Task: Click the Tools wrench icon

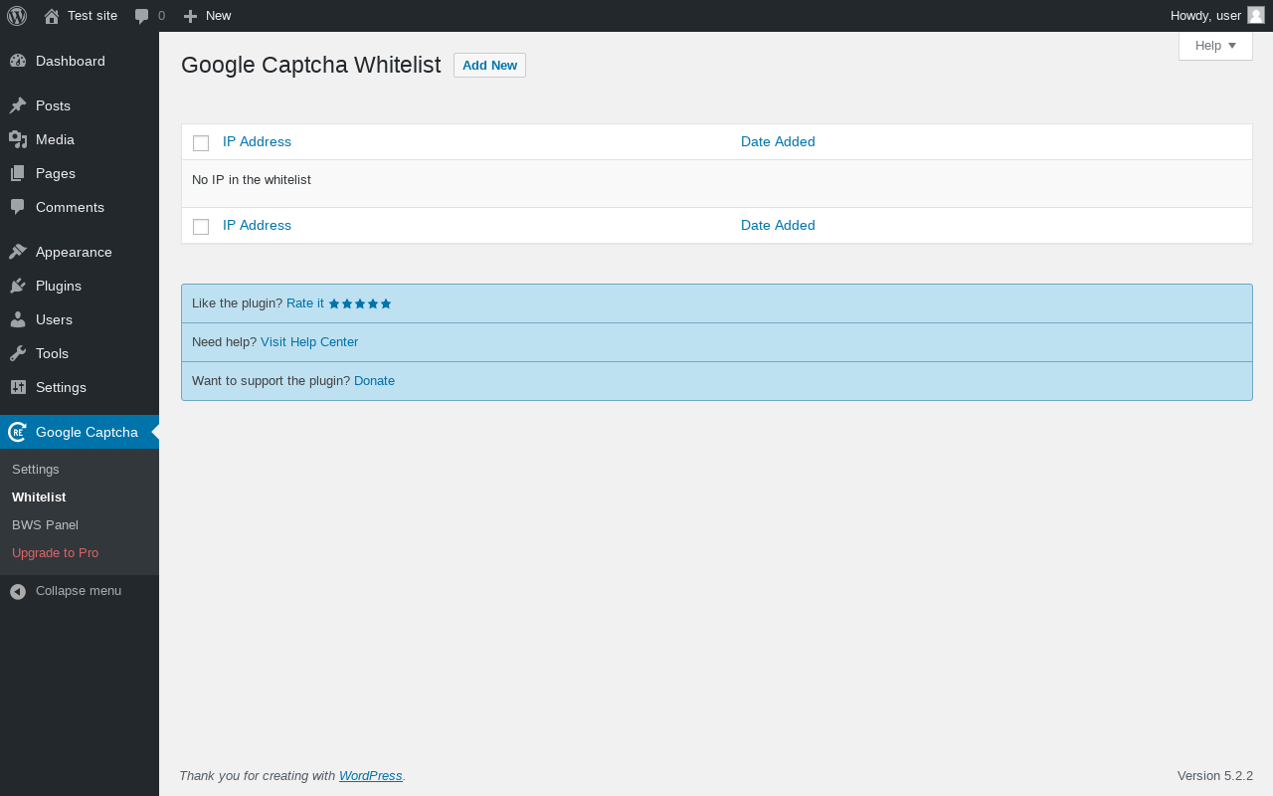Action: (18, 353)
